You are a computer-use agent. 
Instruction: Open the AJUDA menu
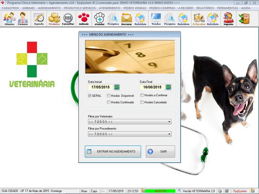coord(246,8)
